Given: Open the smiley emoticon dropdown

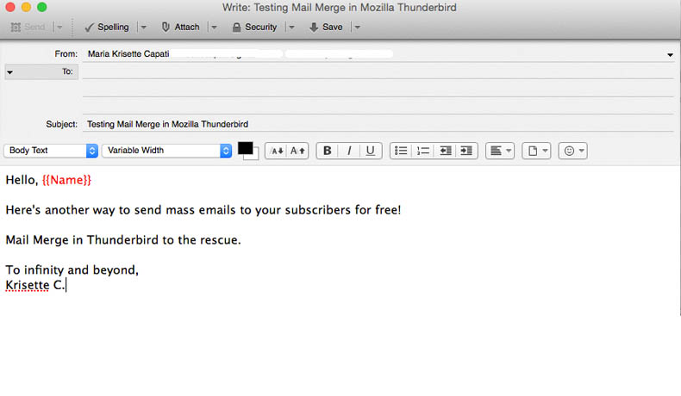Looking at the screenshot, I should coord(573,151).
